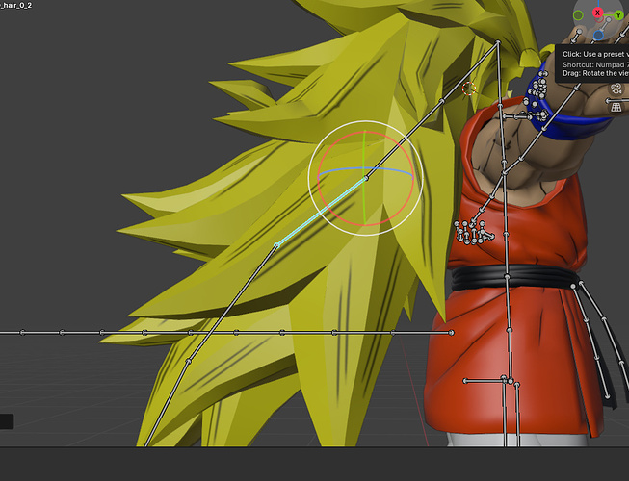Screen dimensions: 629x481
Task: Select the hair bone joint at the head top
Action: click(x=498, y=41)
